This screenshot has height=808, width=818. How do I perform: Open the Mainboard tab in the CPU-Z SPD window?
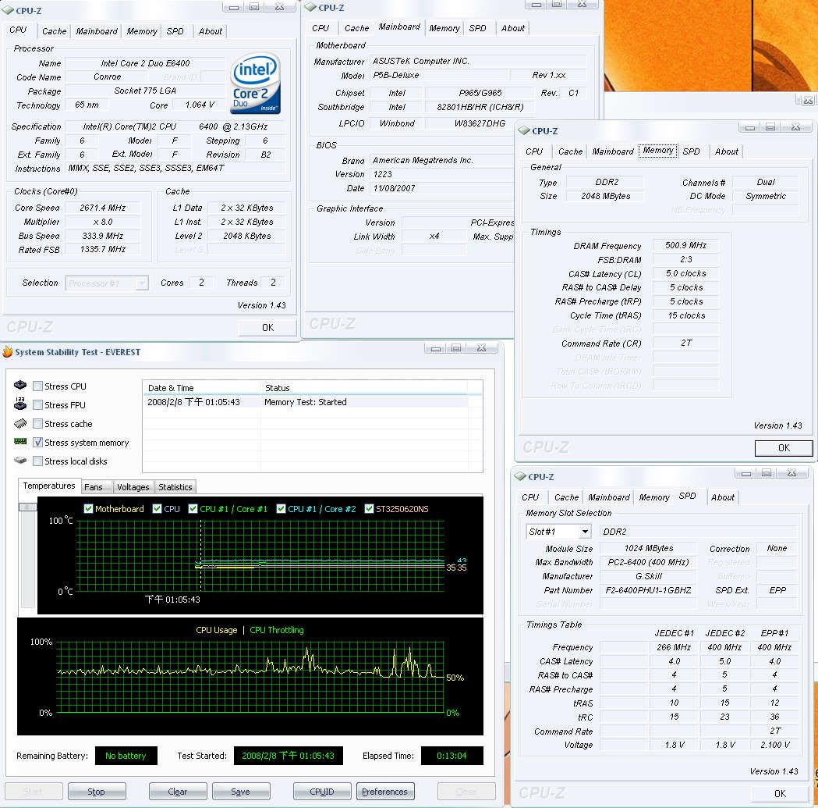[x=609, y=497]
